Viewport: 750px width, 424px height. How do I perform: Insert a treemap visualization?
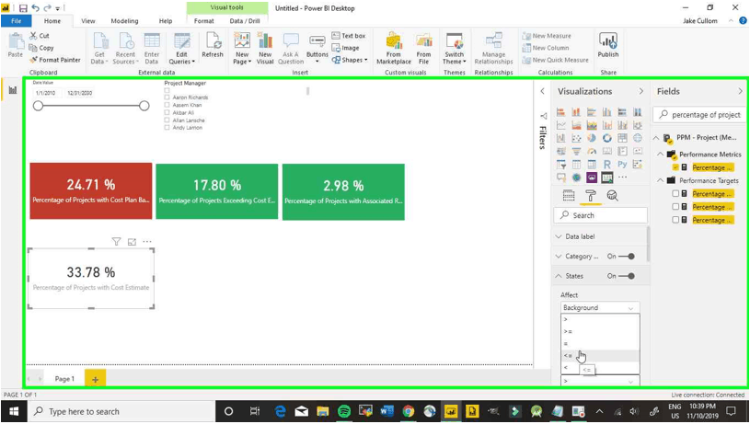click(x=622, y=138)
